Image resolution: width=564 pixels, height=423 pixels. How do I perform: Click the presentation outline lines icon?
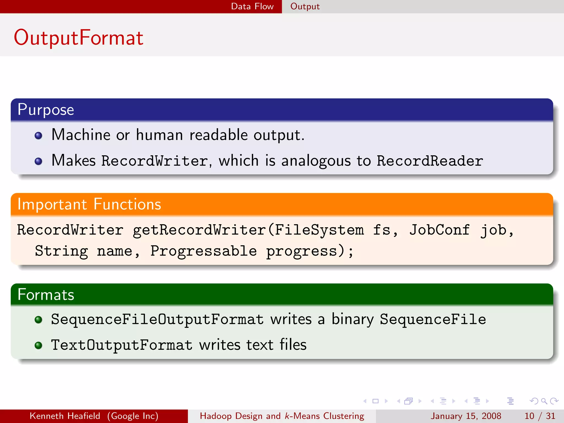click(510, 401)
